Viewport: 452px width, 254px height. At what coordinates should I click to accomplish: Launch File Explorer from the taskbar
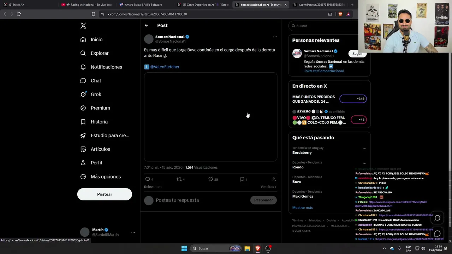[x=247, y=248]
